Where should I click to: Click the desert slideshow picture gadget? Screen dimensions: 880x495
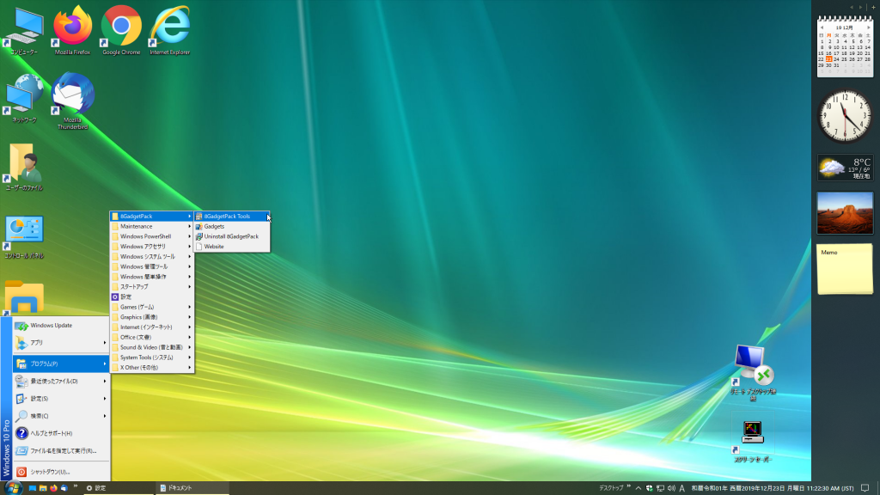845,213
